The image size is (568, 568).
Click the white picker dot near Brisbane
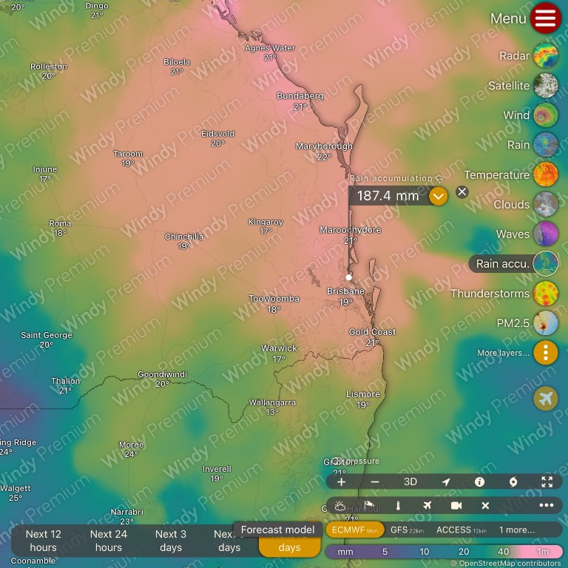348,277
